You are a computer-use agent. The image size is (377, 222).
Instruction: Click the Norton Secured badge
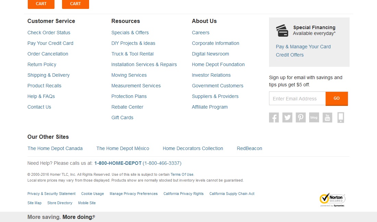[332, 200]
